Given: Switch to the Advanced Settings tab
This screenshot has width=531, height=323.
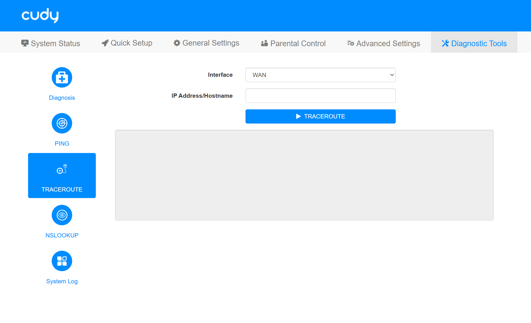Looking at the screenshot, I should pos(384,43).
